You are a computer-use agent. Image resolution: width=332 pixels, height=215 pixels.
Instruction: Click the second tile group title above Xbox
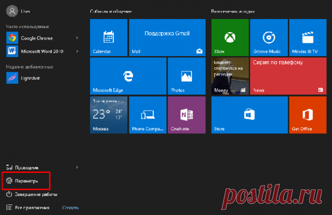point(233,11)
